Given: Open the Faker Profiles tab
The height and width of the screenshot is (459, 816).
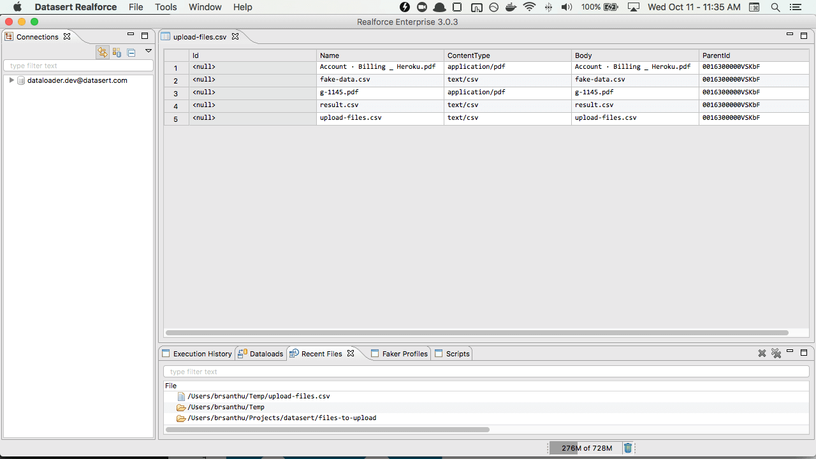Looking at the screenshot, I should [400, 354].
